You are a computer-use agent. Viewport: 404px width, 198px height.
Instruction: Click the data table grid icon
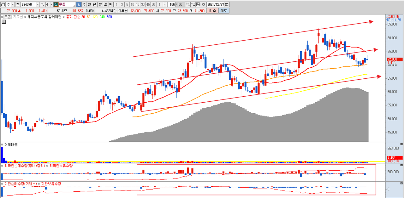coord(3,22)
